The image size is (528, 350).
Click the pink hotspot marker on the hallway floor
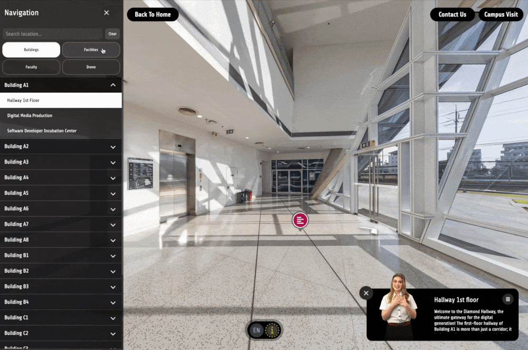[300, 221]
